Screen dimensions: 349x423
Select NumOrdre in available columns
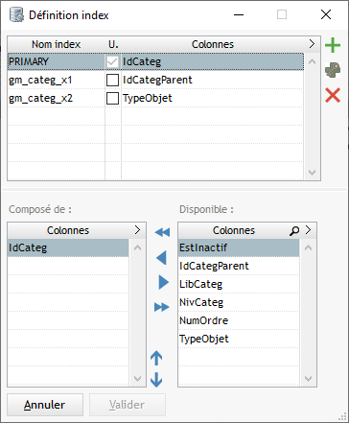coord(239,320)
